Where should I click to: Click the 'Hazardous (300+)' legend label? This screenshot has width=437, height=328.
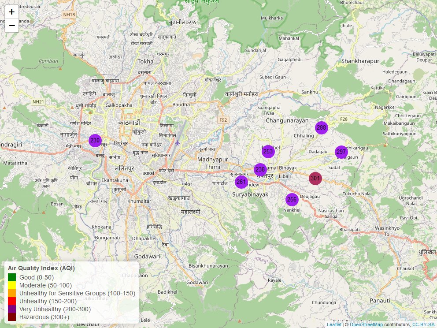coord(44,317)
